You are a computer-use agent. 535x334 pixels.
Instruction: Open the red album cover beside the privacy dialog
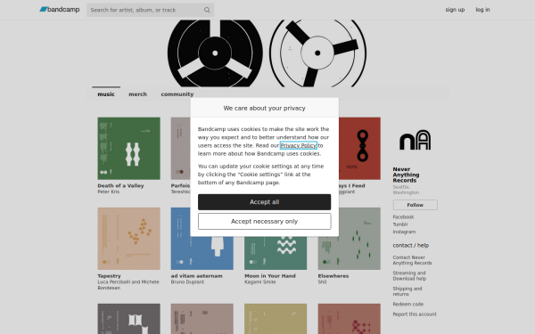click(359, 148)
